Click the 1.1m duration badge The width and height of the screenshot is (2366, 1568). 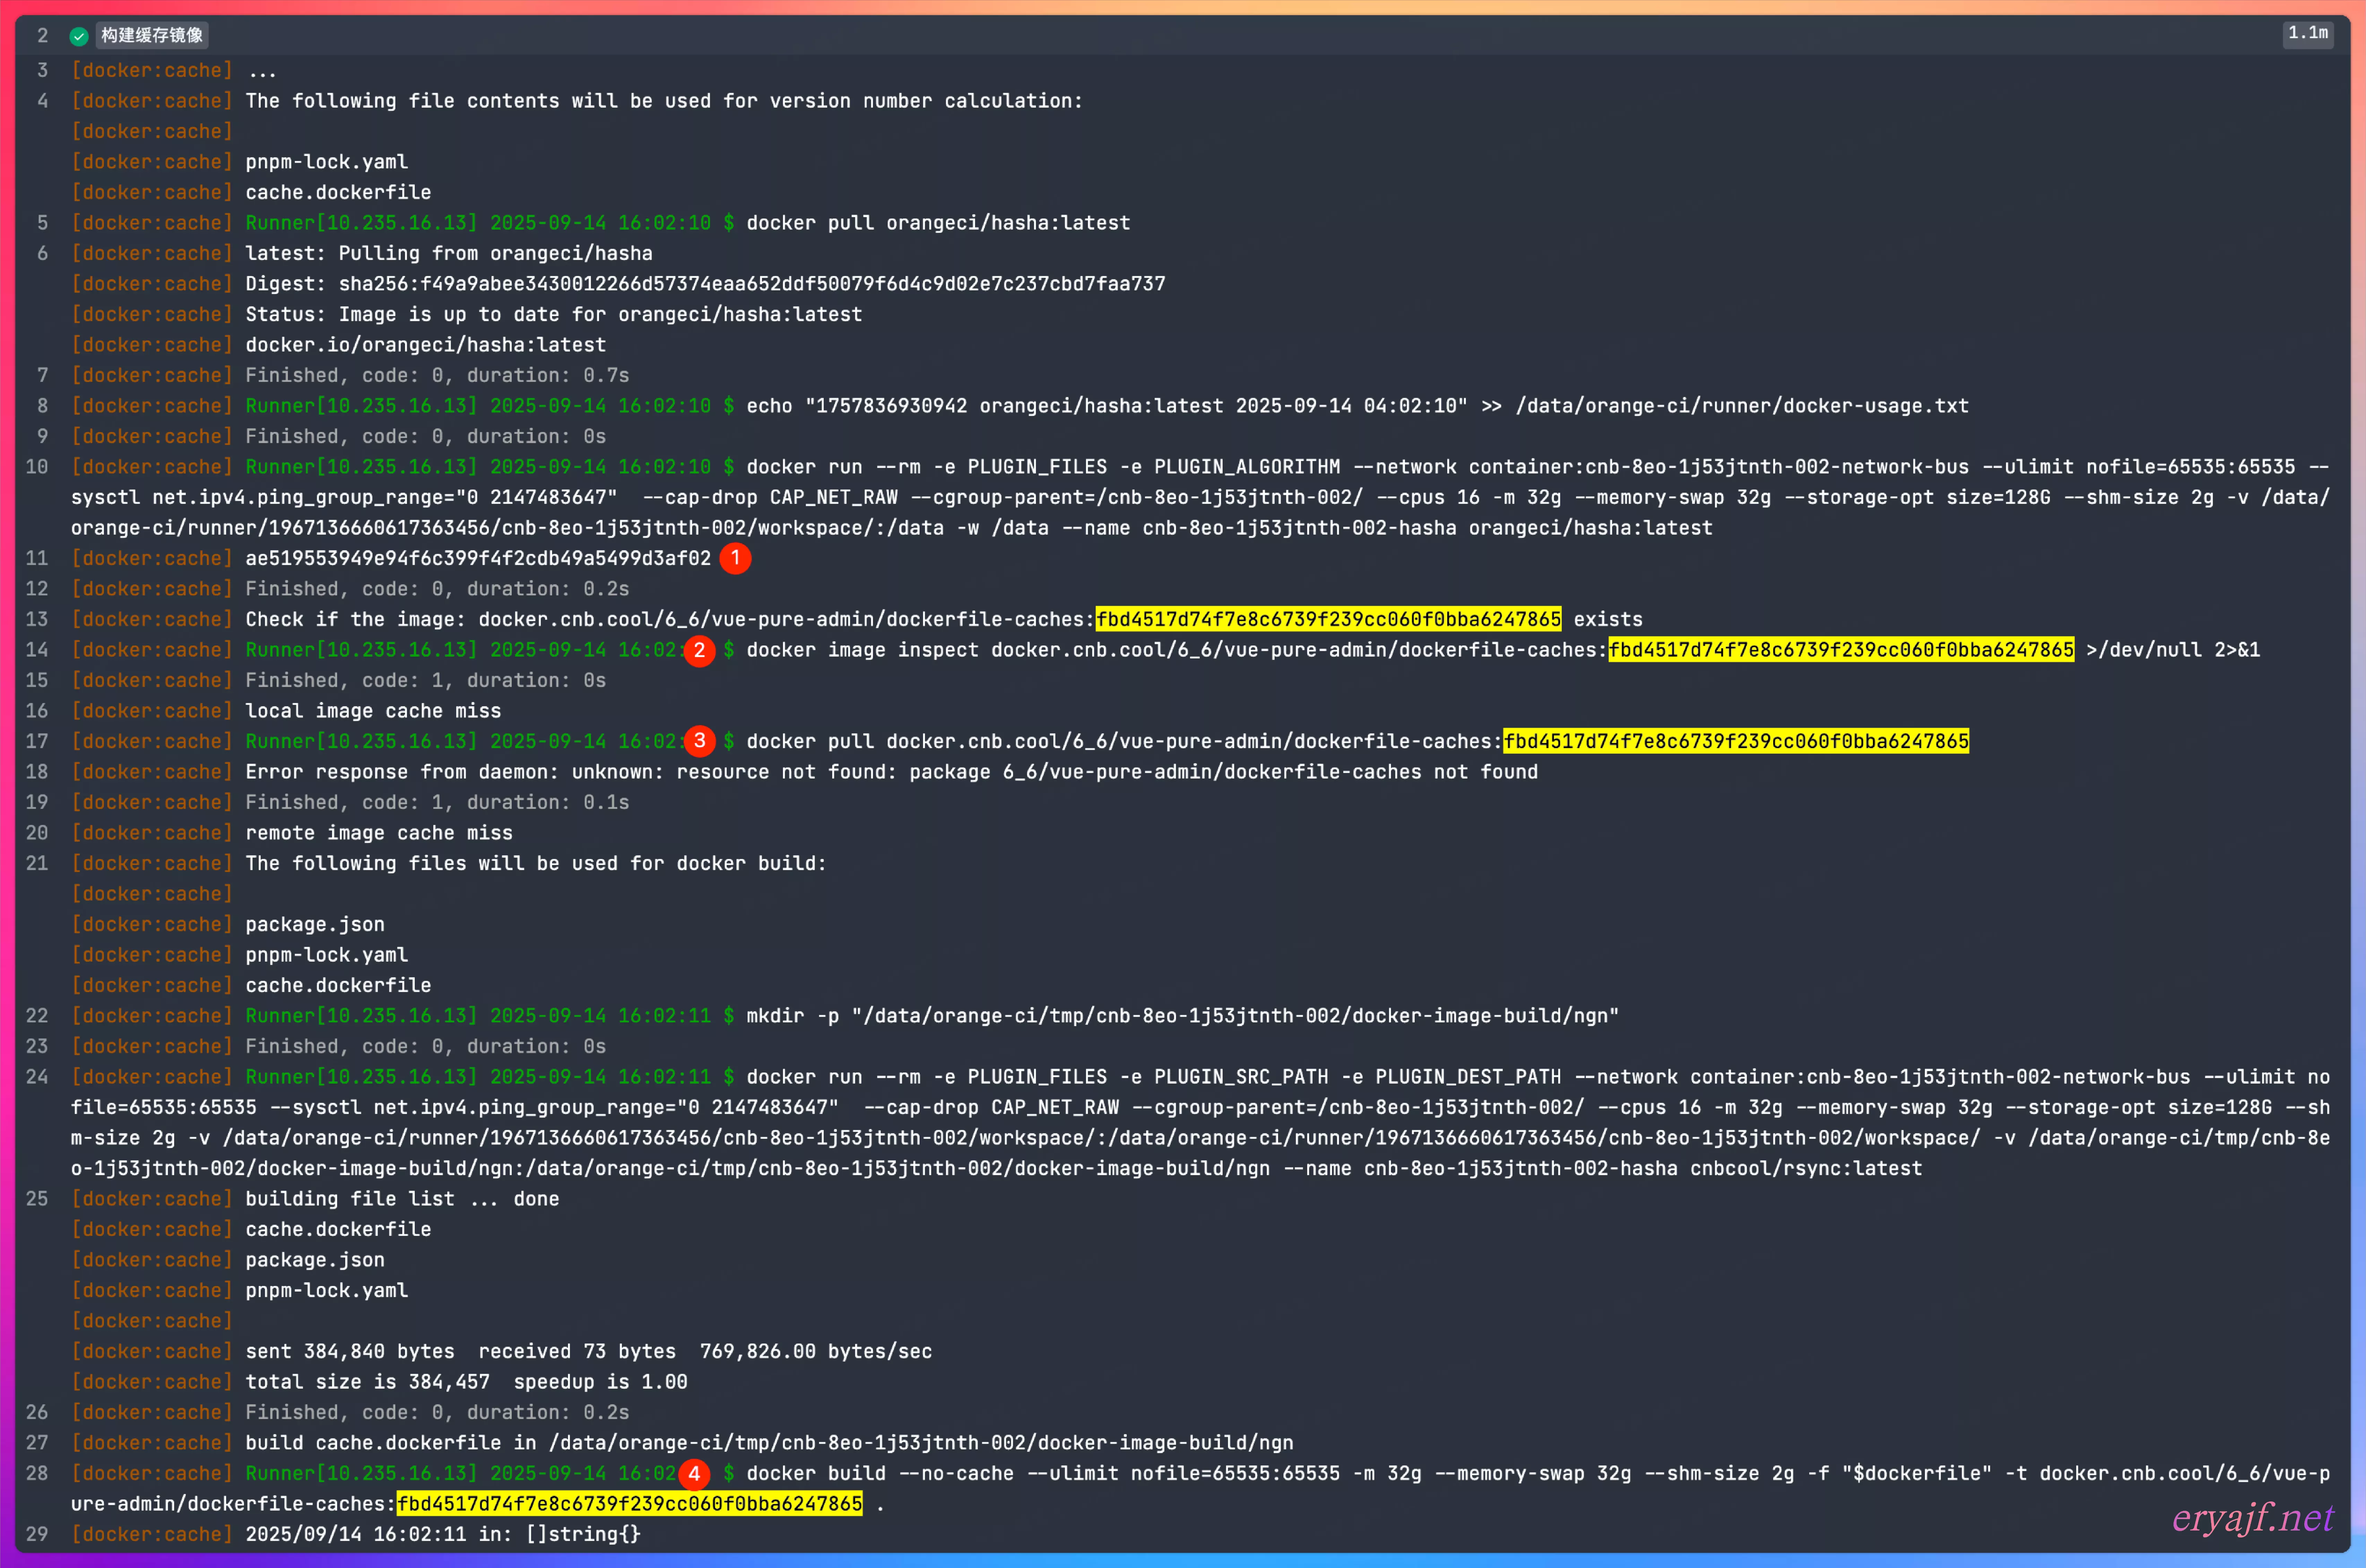(x=2308, y=34)
